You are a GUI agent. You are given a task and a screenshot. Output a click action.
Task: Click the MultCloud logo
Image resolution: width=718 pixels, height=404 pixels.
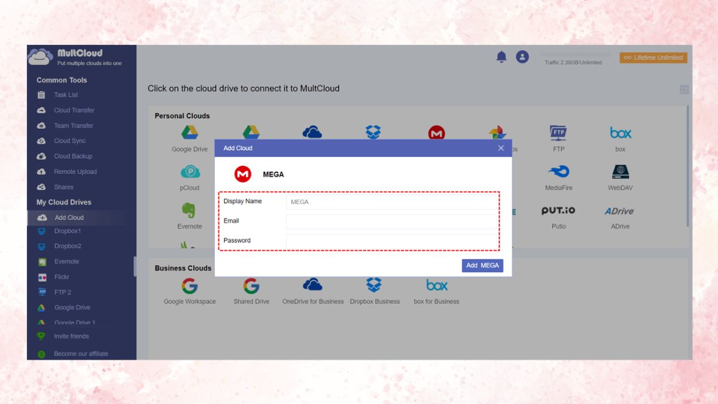coord(75,57)
